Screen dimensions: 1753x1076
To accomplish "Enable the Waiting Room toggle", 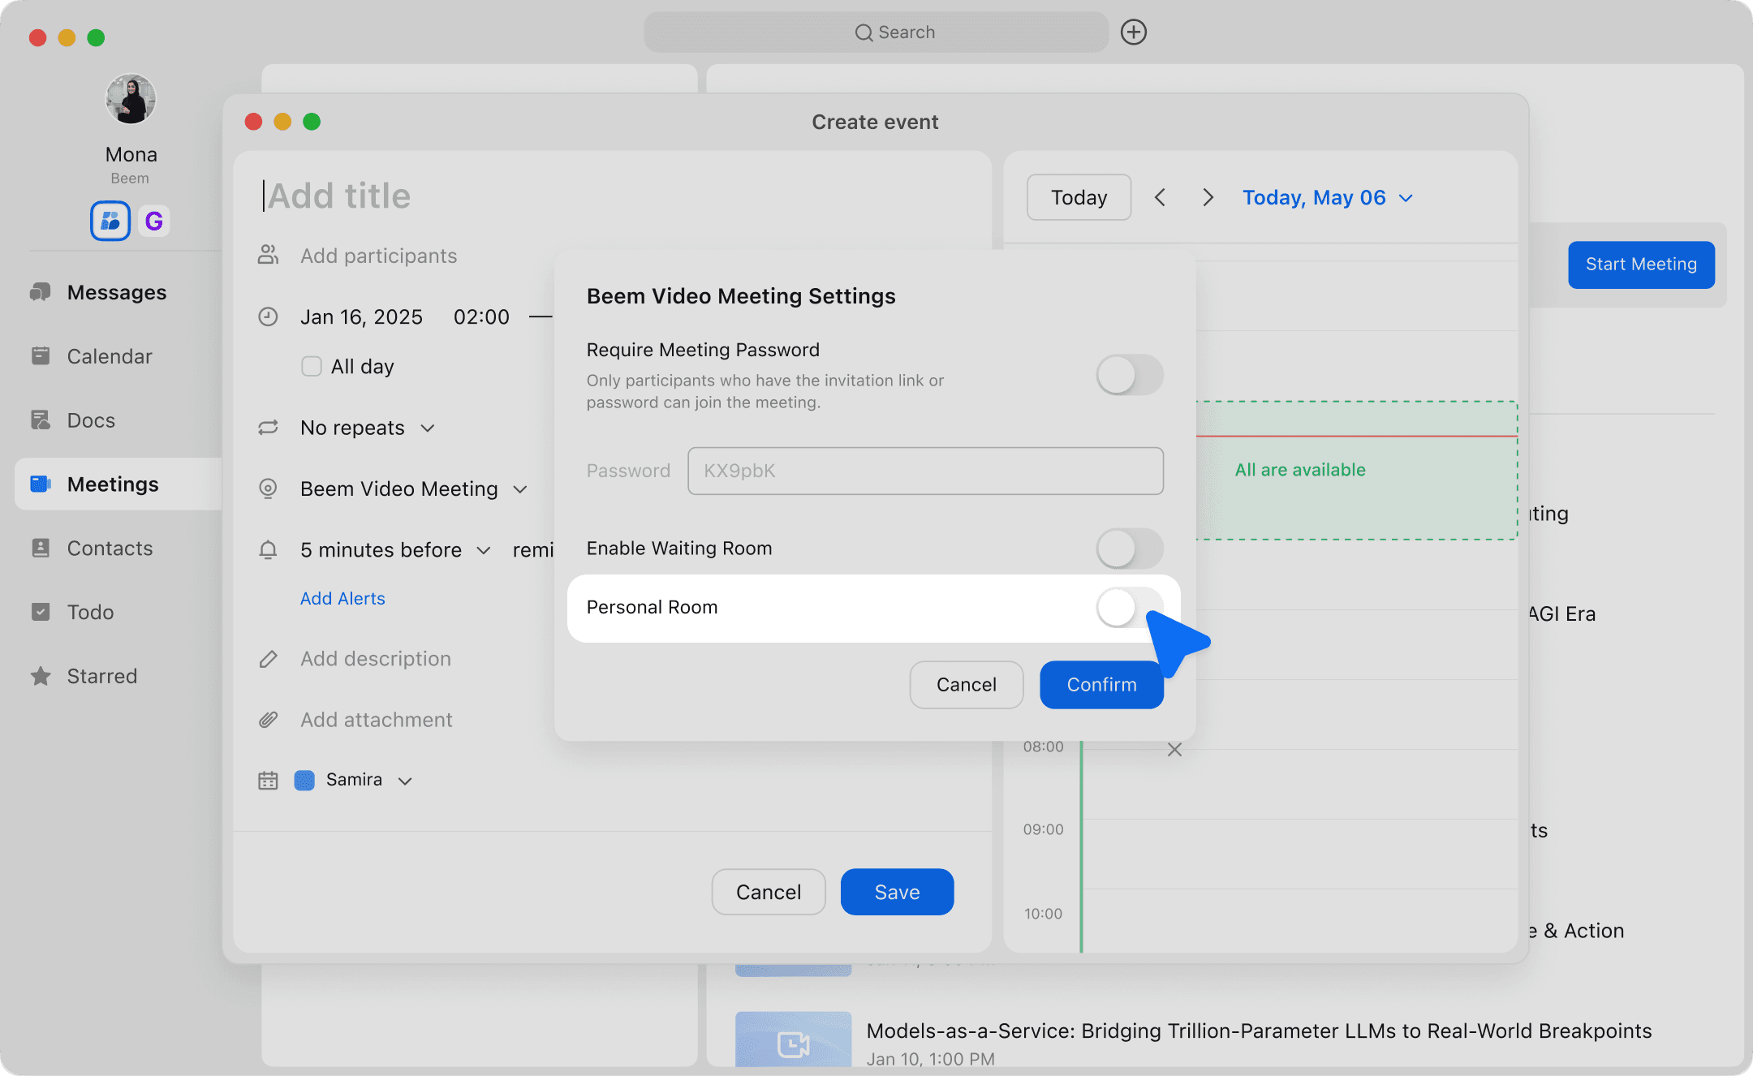I will pos(1129,549).
